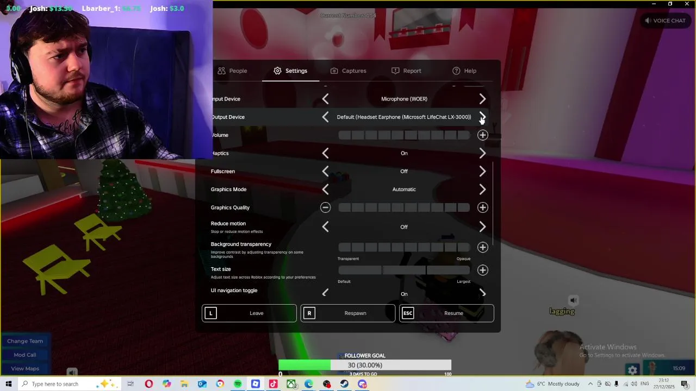Image resolution: width=696 pixels, height=391 pixels.
Task: Click the Voice Chat speaker button
Action: (x=664, y=21)
